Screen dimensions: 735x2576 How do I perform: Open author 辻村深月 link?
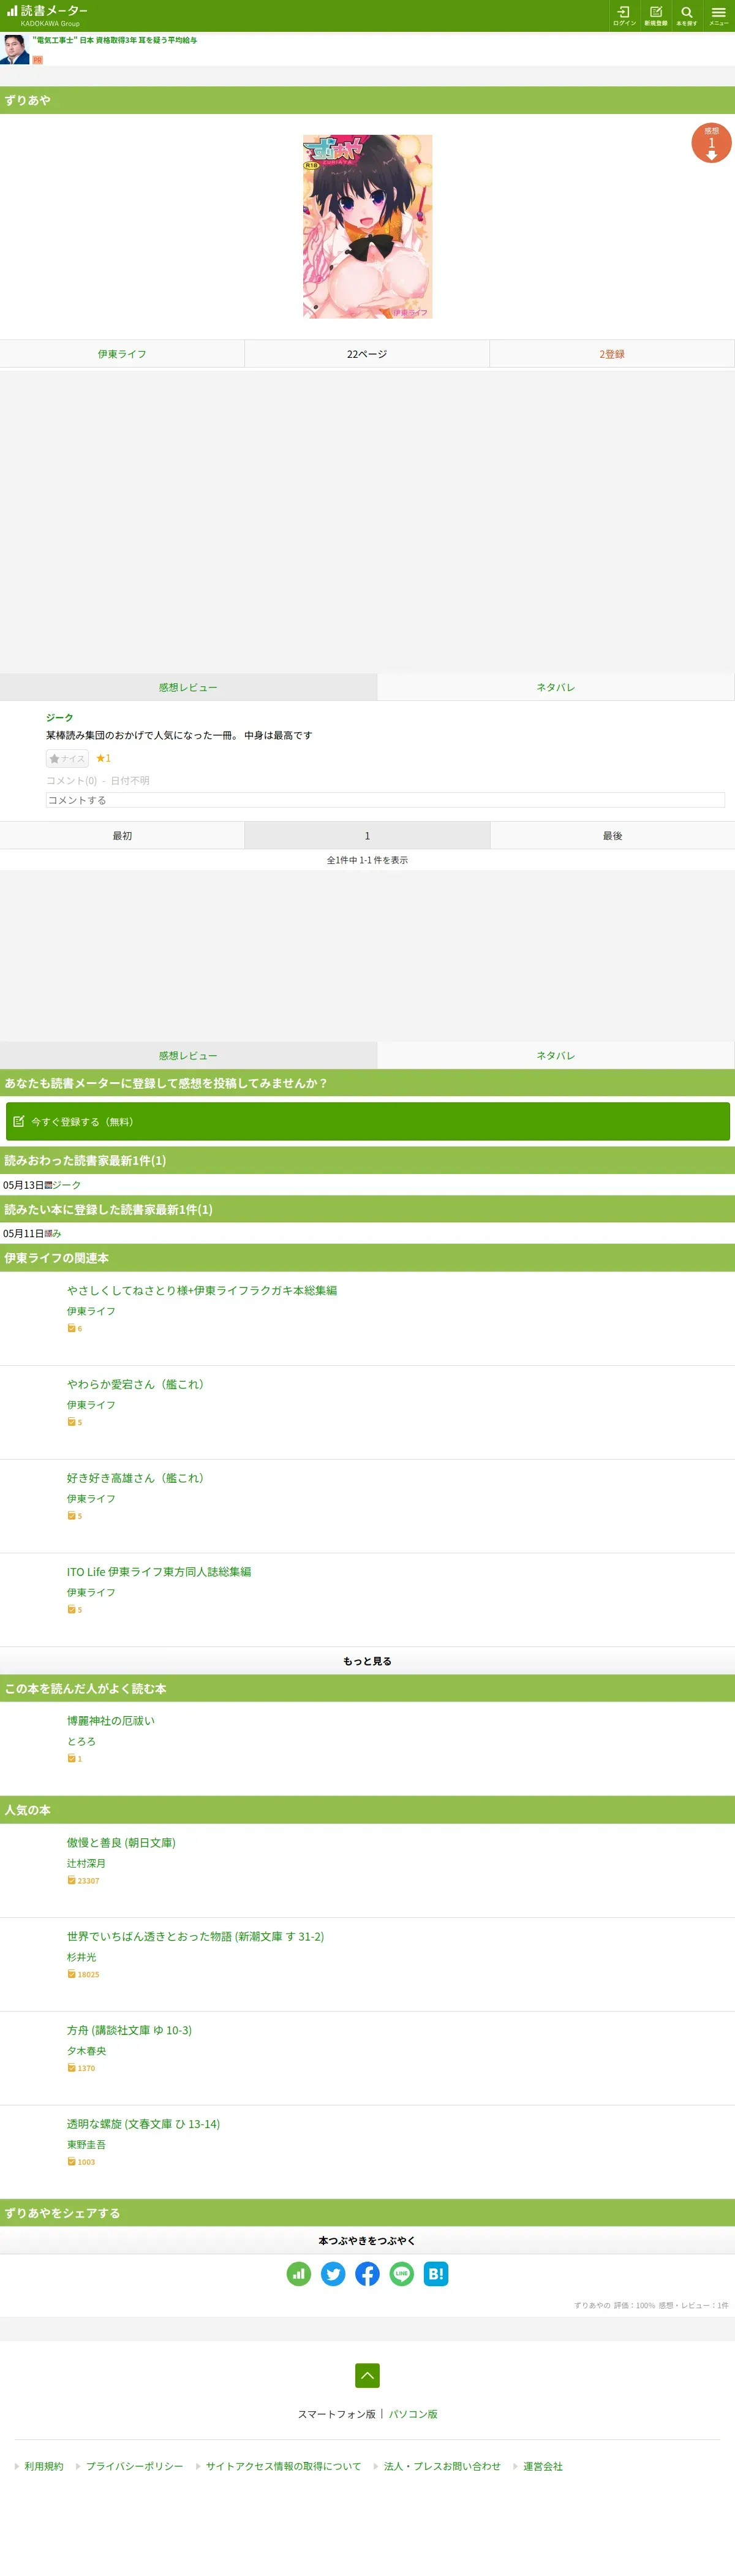click(x=86, y=1863)
